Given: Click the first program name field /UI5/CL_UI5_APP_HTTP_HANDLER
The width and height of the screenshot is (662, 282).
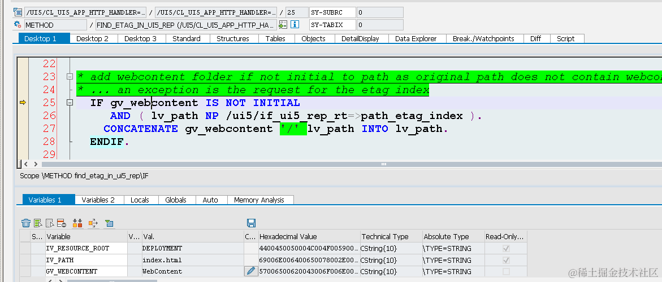Looking at the screenshot, I should pos(85,12).
